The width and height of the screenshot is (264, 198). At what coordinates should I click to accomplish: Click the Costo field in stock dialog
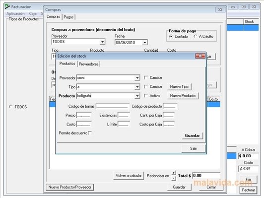pyautogui.click(x=84, y=124)
